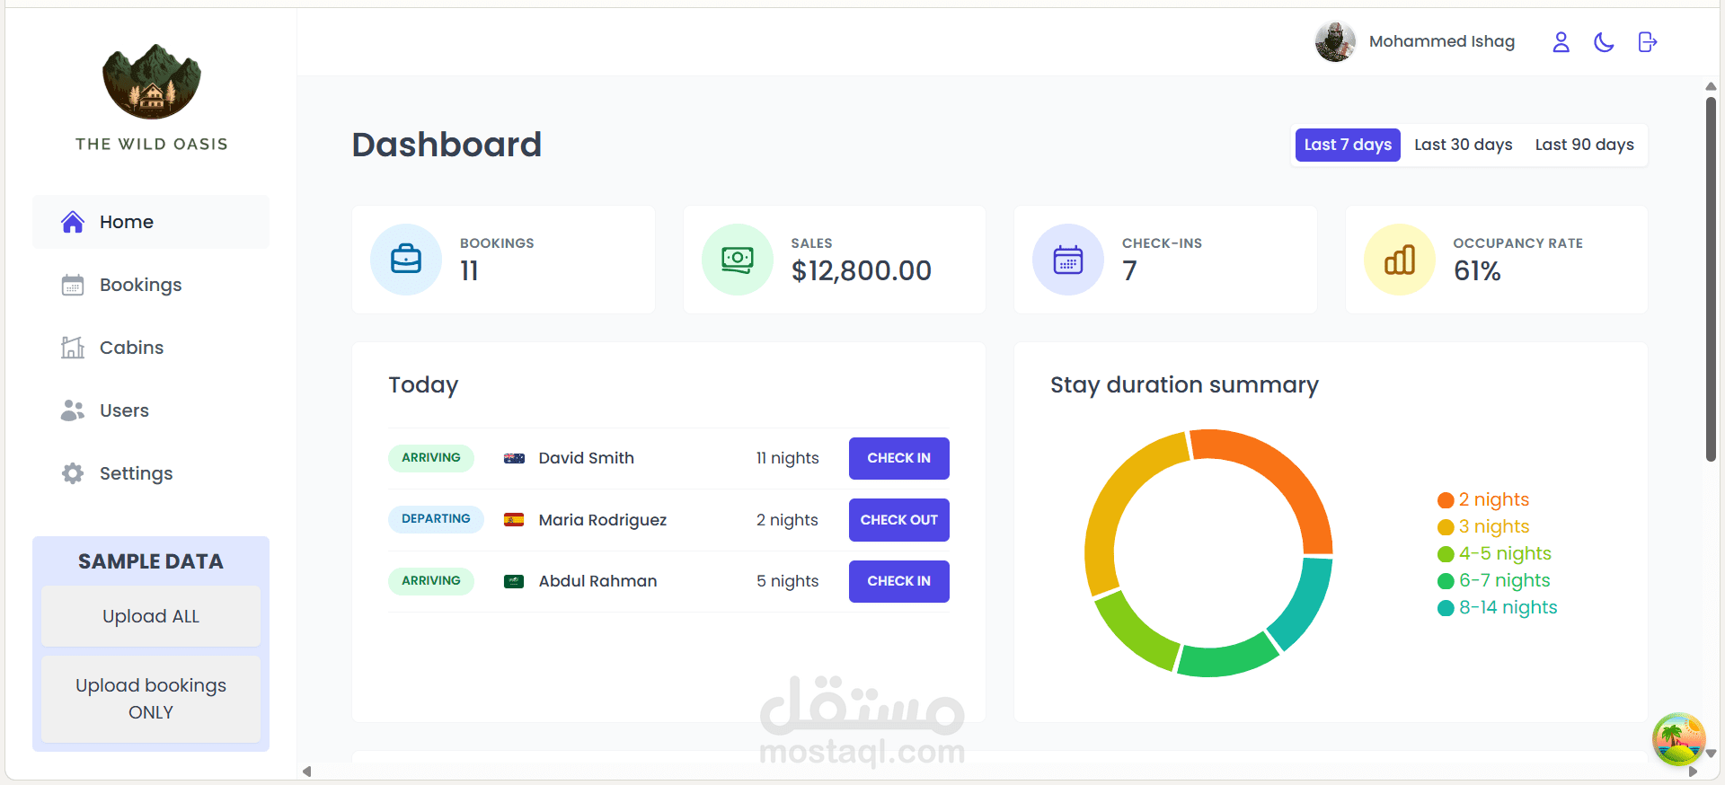The width and height of the screenshot is (1725, 785).
Task: Click the 2 nights value in Maria's row
Action: tap(787, 520)
